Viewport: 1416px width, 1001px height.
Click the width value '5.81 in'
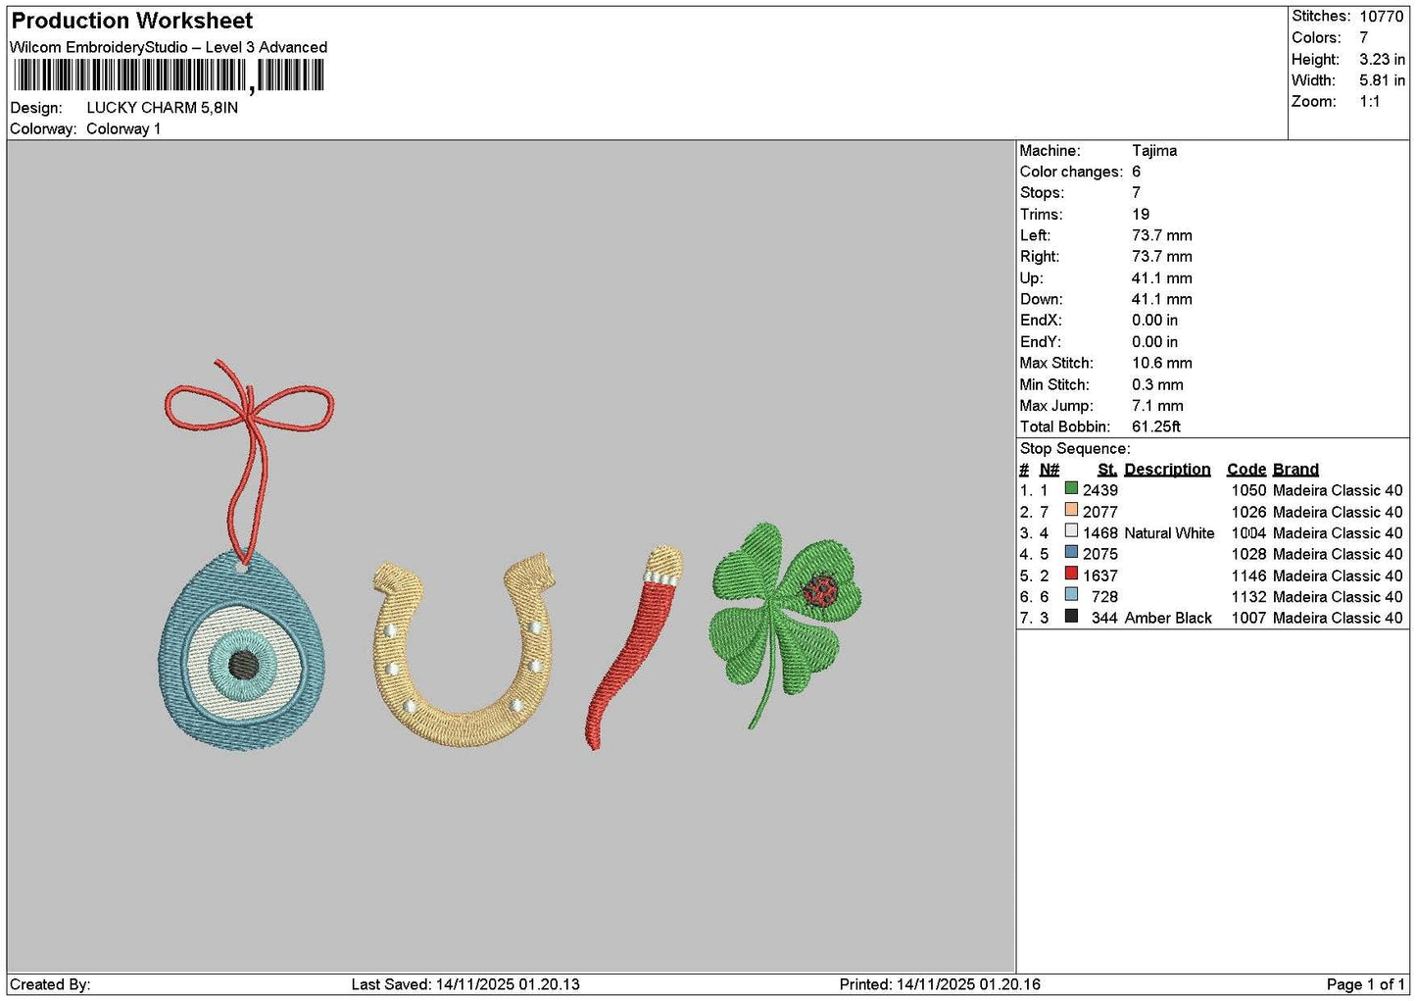tap(1382, 80)
